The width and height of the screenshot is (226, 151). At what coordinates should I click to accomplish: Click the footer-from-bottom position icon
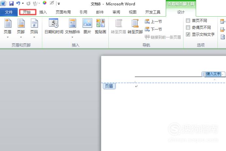[x=222, y=30]
